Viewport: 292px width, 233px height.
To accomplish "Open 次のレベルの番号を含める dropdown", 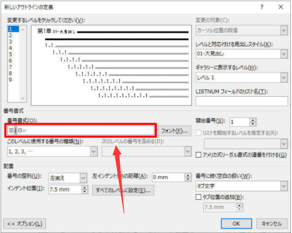I will tap(188, 151).
